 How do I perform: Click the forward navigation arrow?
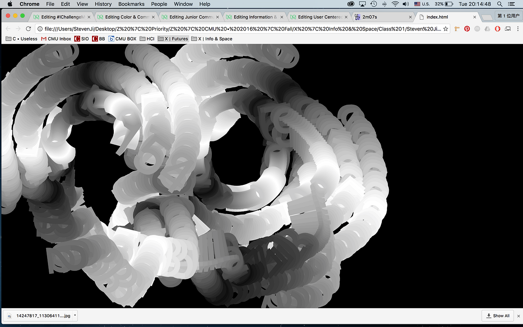(x=18, y=29)
